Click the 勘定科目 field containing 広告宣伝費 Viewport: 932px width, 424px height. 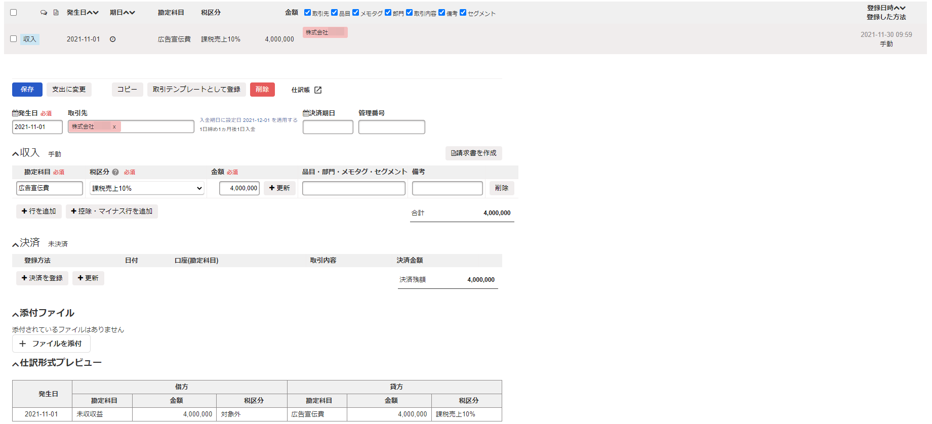tap(50, 188)
